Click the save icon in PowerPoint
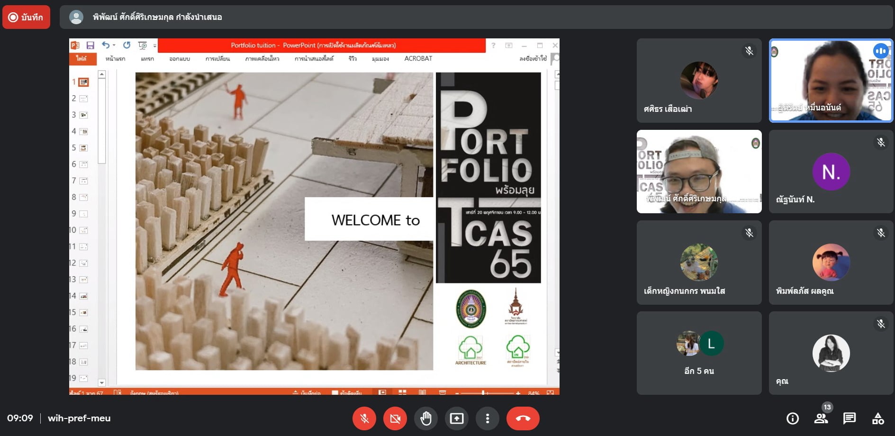 point(90,45)
